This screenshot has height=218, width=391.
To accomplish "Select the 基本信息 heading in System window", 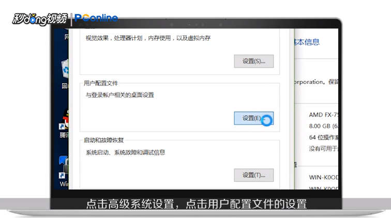I will (x=307, y=42).
